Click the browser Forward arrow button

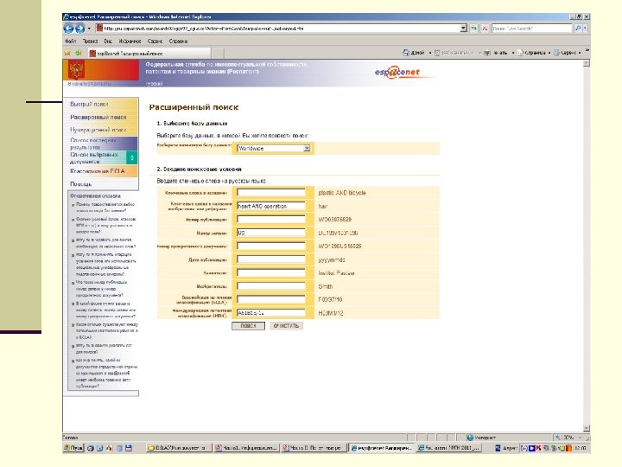click(80, 29)
